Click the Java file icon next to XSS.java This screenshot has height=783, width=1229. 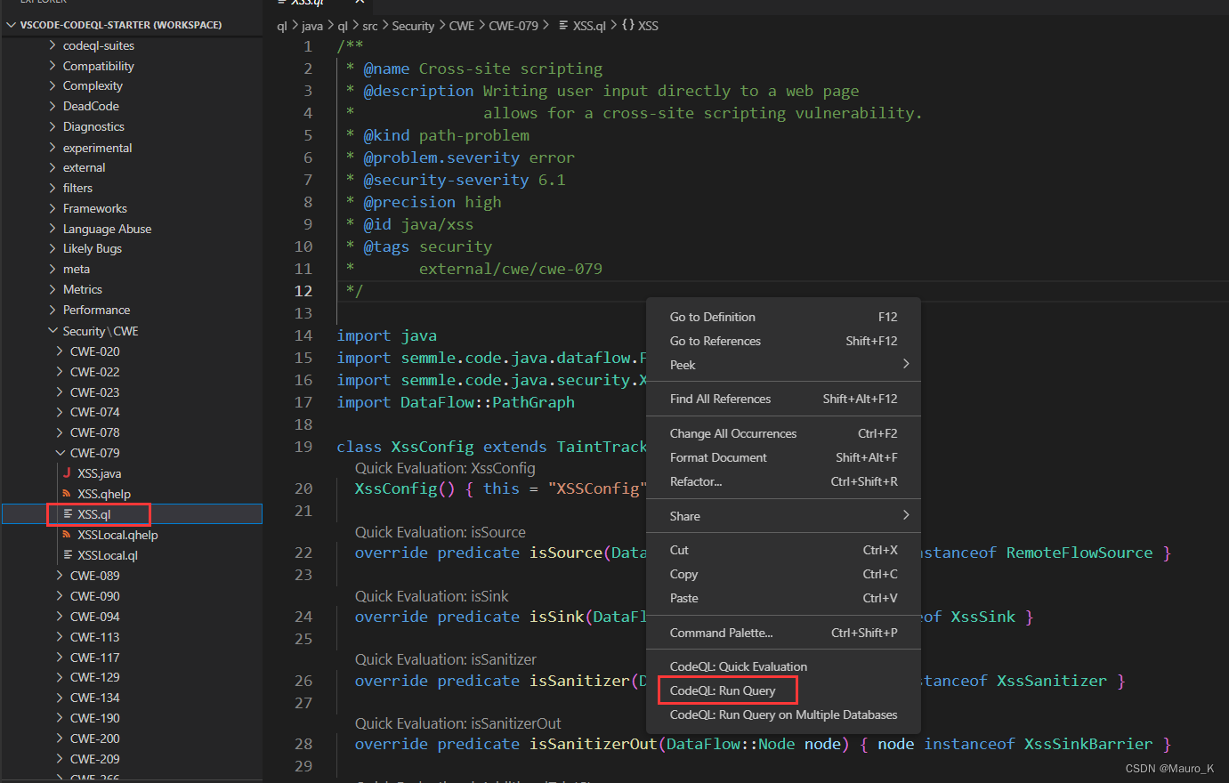pyautogui.click(x=67, y=473)
